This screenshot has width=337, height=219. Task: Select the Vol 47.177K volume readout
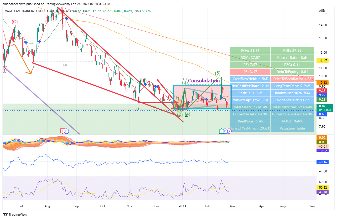[x=143, y=11]
